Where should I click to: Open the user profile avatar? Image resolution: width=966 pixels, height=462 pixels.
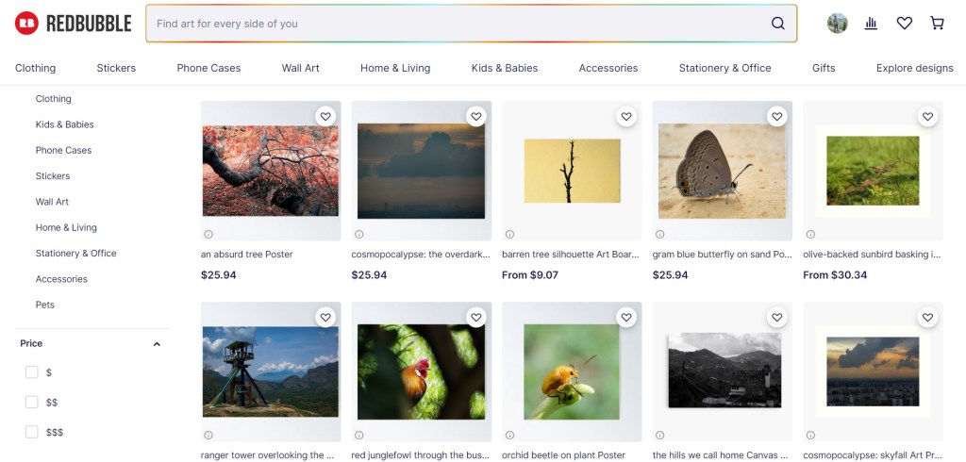838,24
